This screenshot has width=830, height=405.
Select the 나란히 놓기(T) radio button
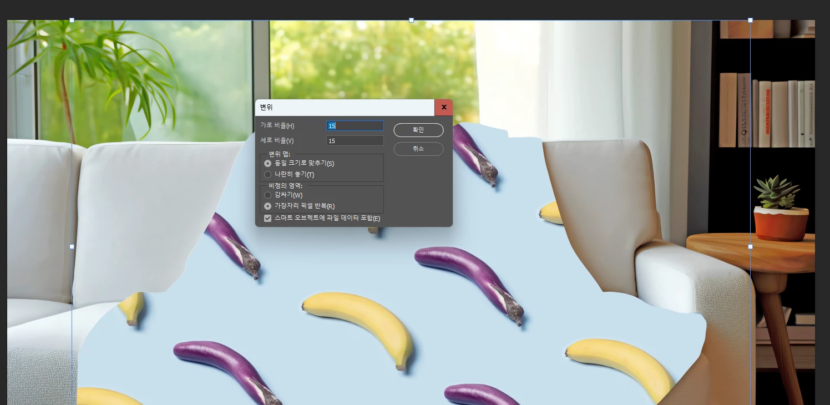(x=268, y=175)
